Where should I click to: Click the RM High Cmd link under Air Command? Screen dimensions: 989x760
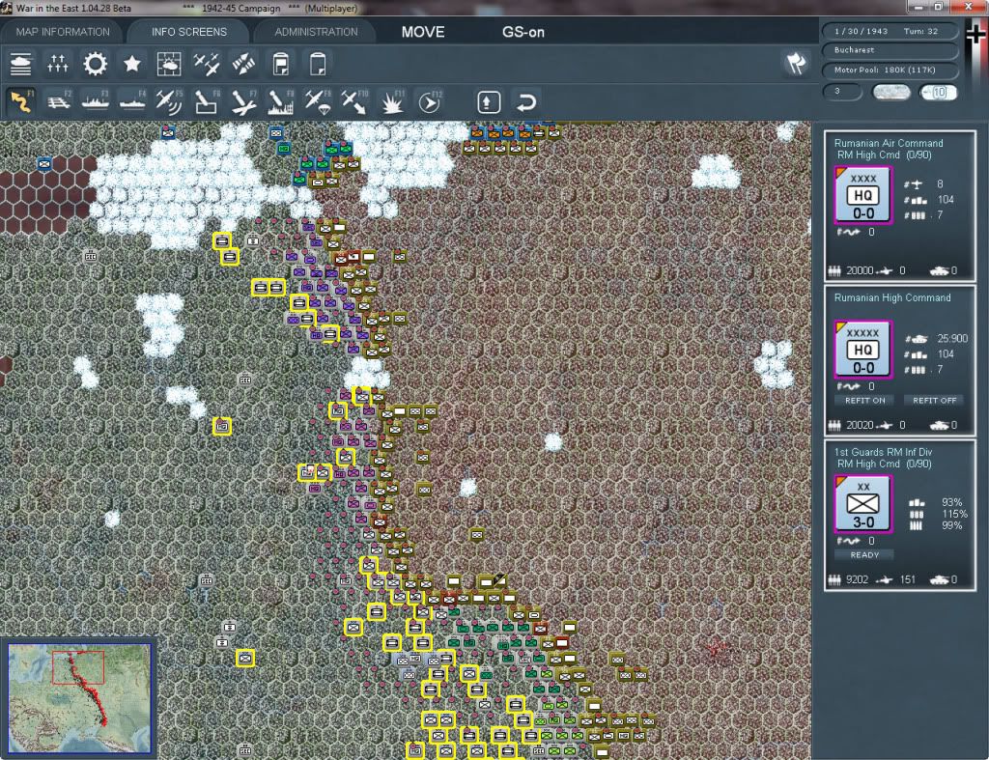point(868,155)
